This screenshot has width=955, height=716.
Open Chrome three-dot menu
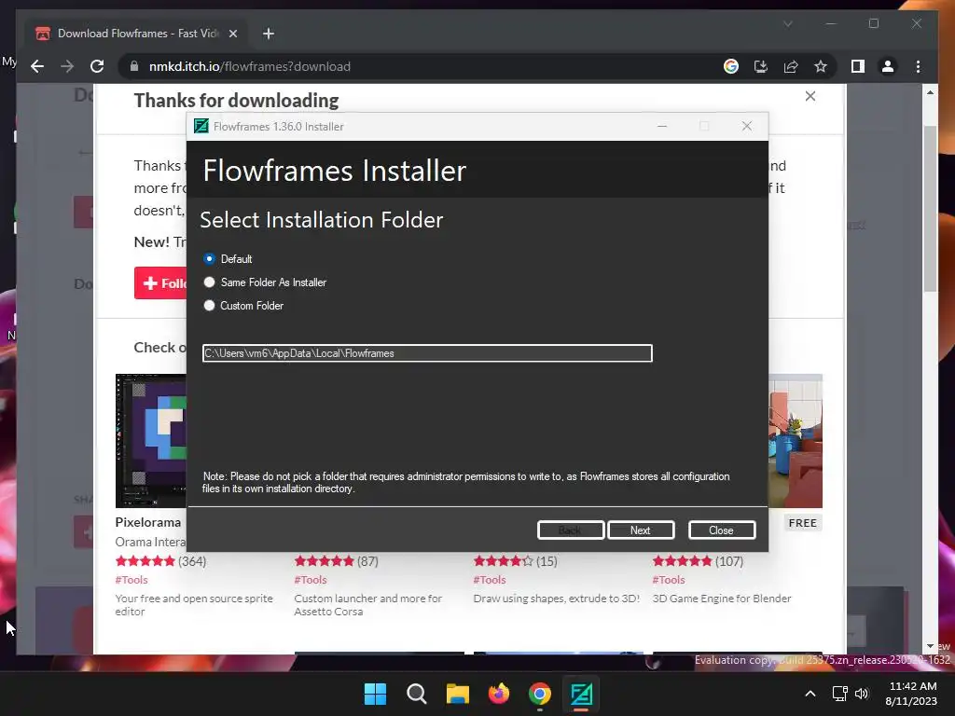click(918, 66)
